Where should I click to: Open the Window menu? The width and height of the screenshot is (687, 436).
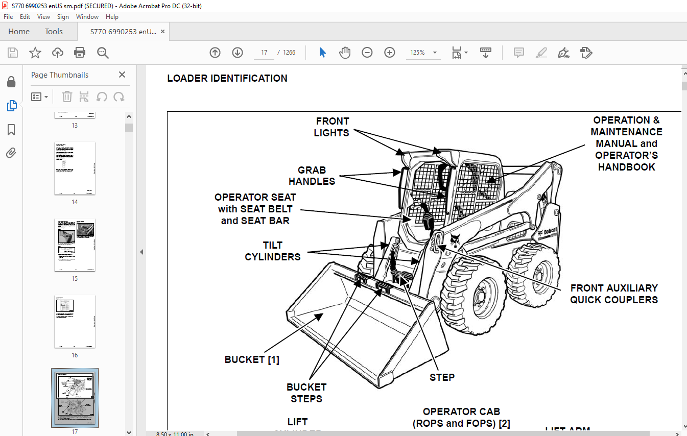tap(87, 17)
